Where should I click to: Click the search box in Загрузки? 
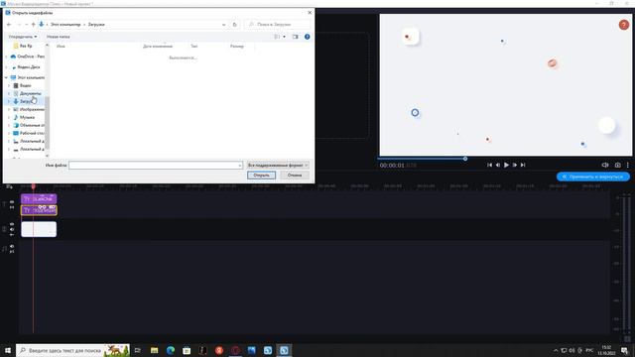click(x=278, y=25)
